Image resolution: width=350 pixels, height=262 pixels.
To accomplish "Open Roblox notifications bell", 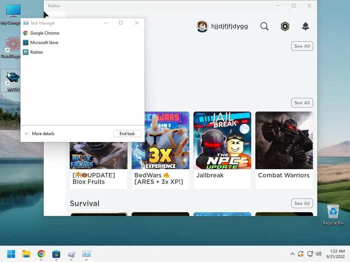I will coord(305,26).
